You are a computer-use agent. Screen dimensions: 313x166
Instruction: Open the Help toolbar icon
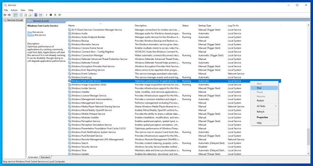click(36, 15)
